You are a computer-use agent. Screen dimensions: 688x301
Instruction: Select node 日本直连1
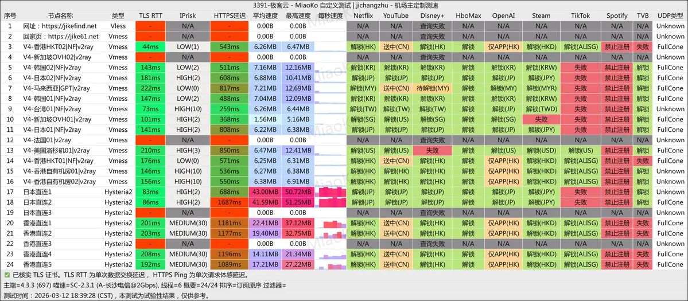[x=37, y=192]
